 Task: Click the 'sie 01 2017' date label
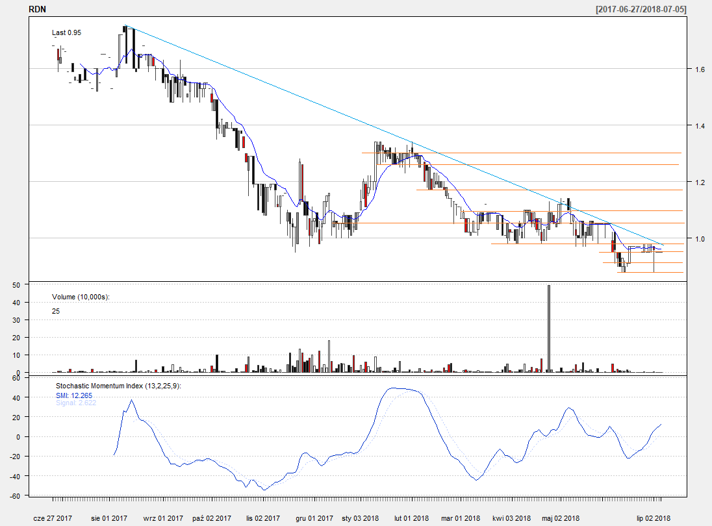click(x=109, y=518)
